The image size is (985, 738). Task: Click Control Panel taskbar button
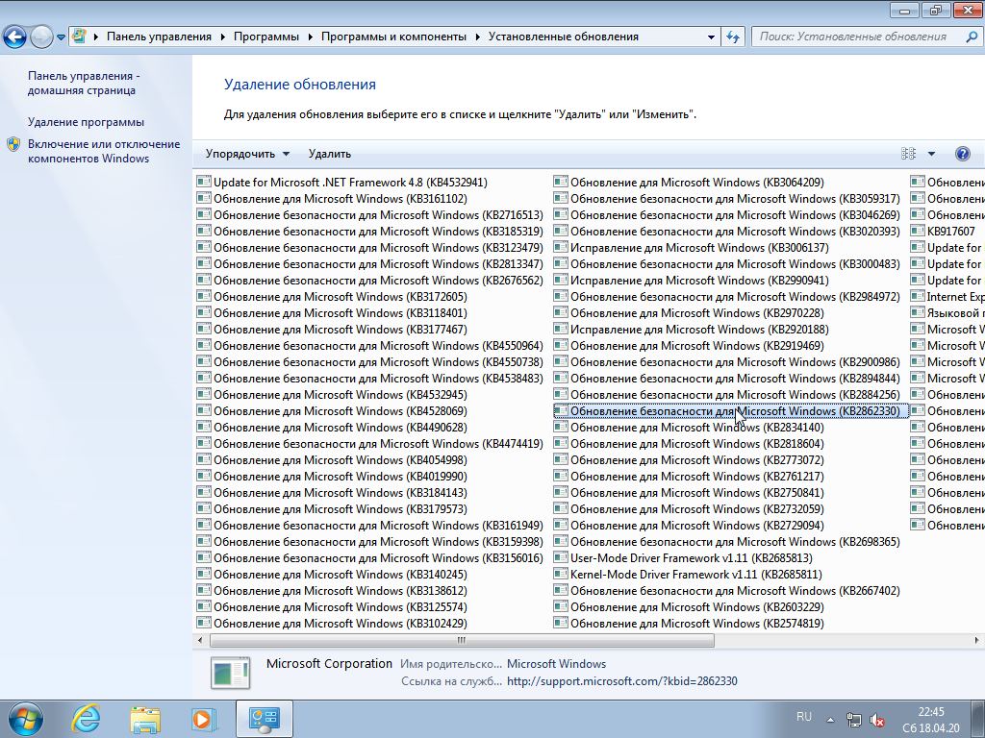point(264,719)
